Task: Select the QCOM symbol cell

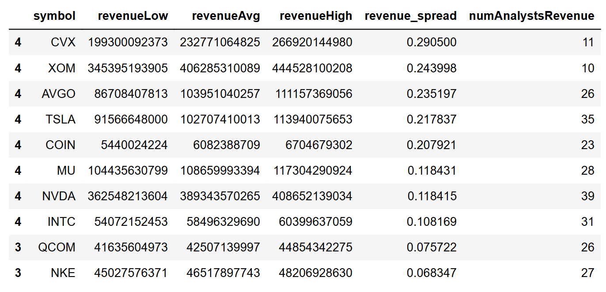Action: [x=57, y=247]
